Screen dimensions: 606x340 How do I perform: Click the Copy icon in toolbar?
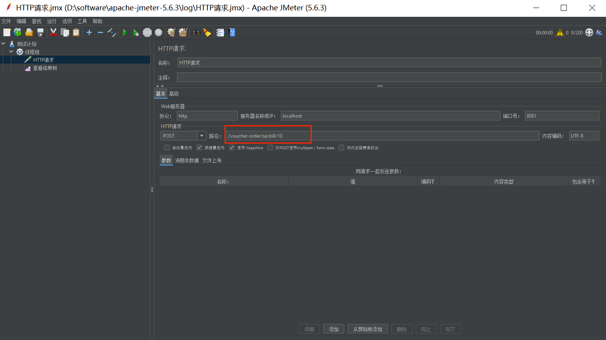click(65, 32)
